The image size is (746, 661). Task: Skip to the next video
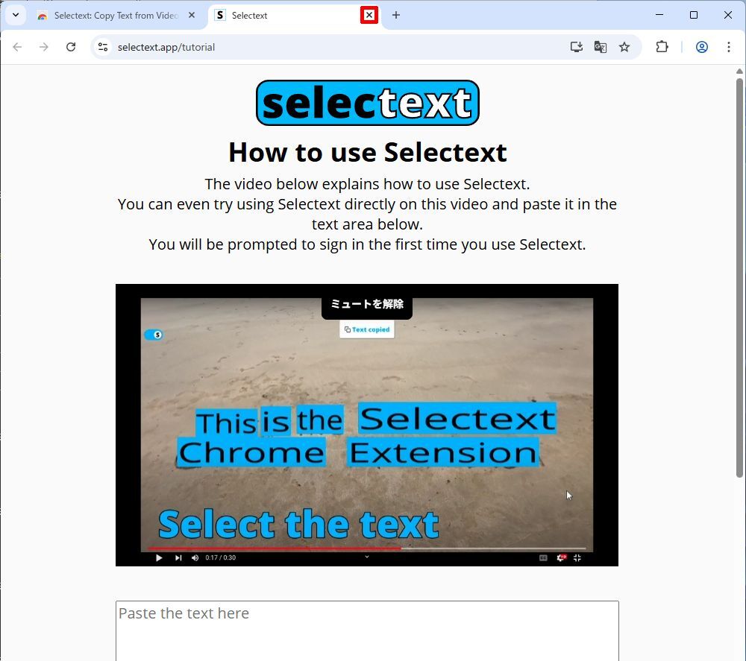coord(178,558)
